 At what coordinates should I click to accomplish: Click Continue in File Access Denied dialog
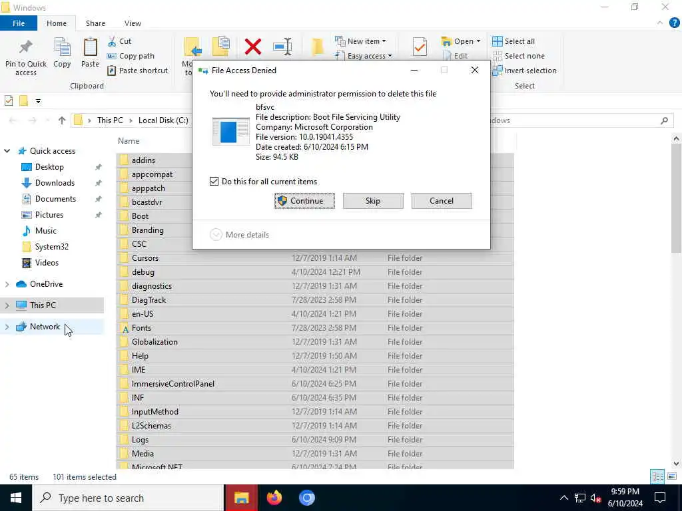(304, 201)
